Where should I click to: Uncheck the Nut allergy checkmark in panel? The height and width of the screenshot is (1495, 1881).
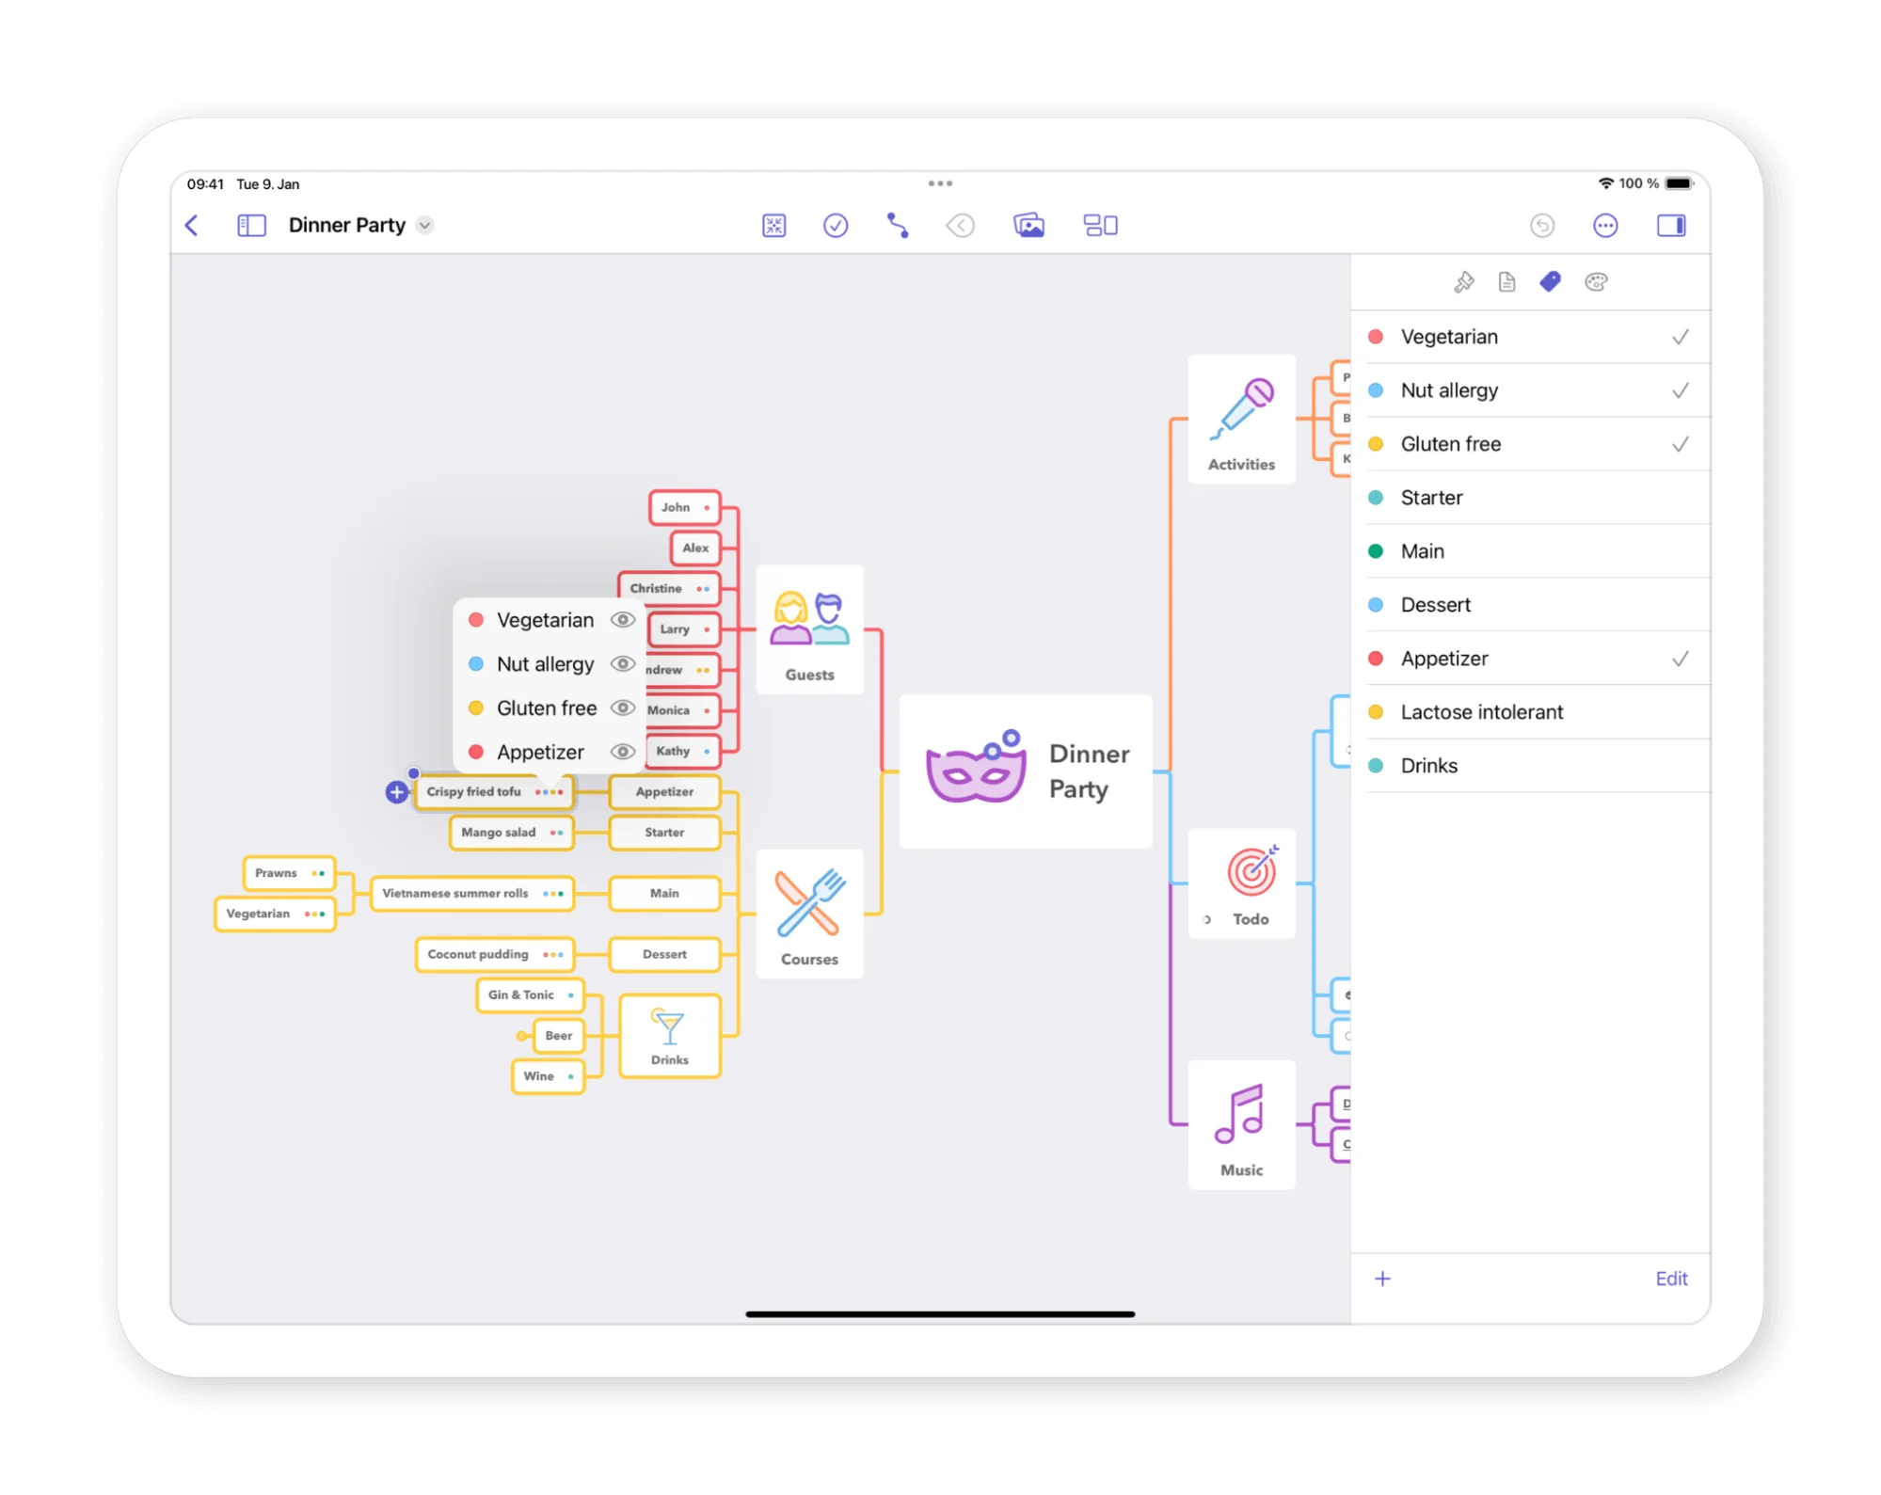(x=1680, y=390)
